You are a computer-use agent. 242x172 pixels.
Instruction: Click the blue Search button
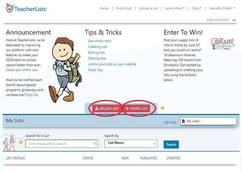click(171, 145)
